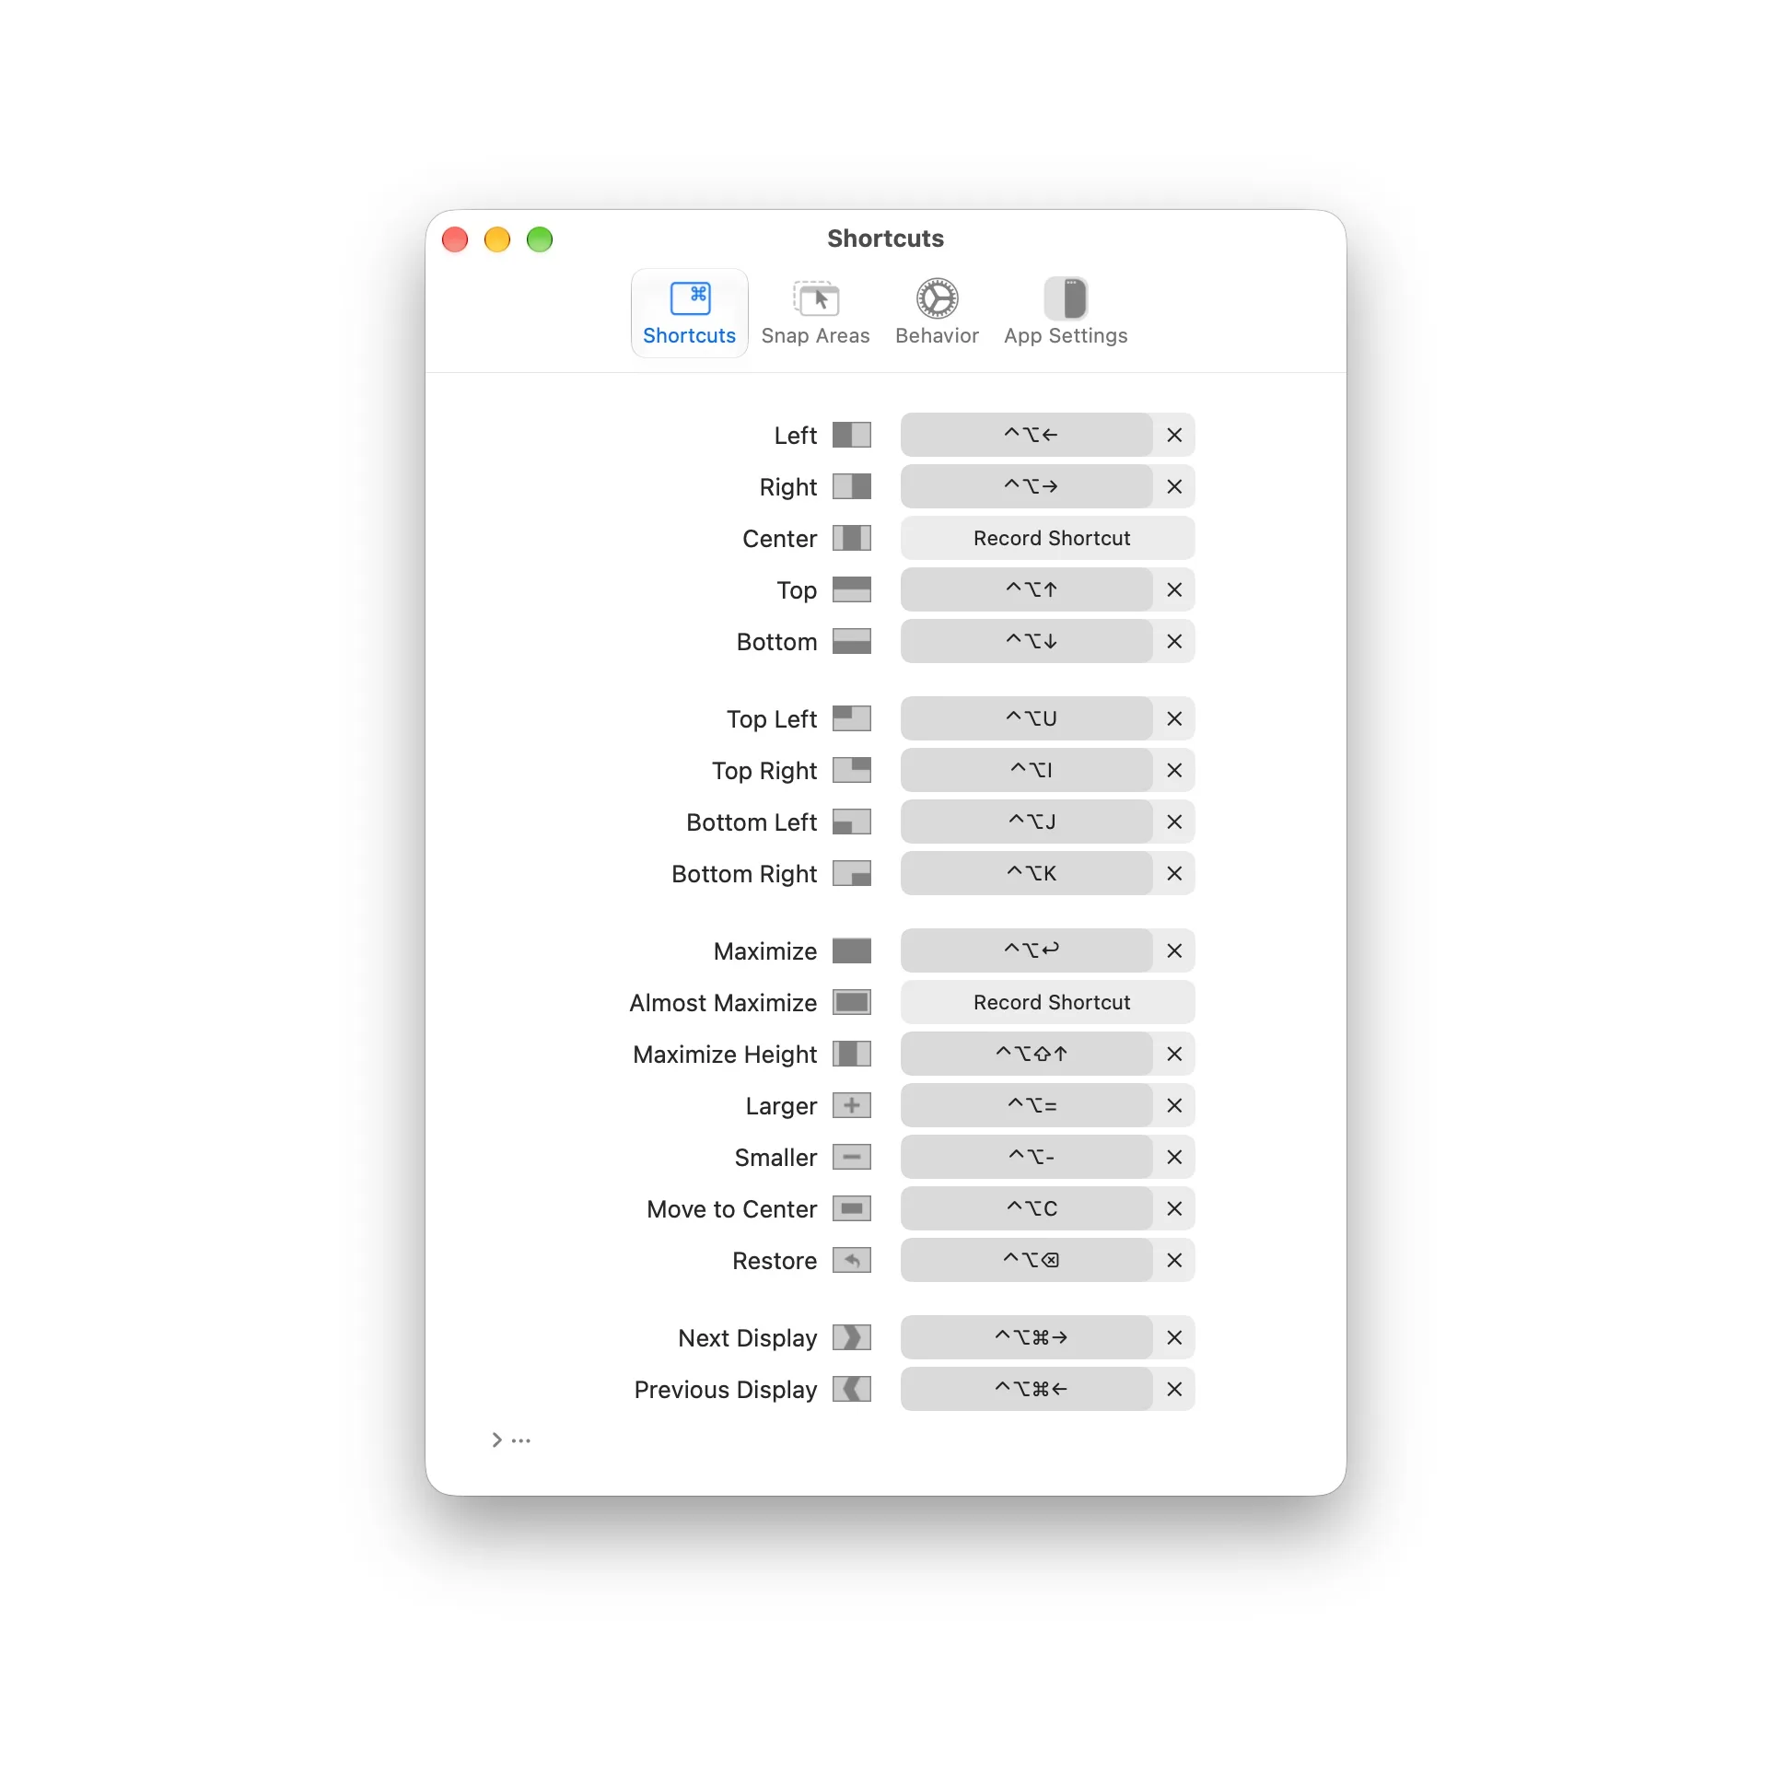Click the Left half window icon
Screen dimensions: 1772x1772
pyautogui.click(x=852, y=435)
